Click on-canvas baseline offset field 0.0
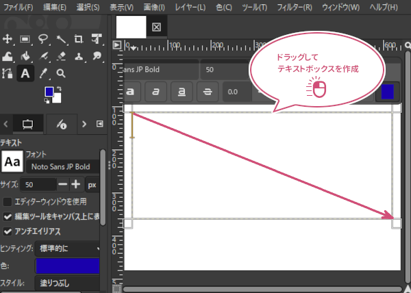This screenshot has width=411, height=293. [237, 92]
